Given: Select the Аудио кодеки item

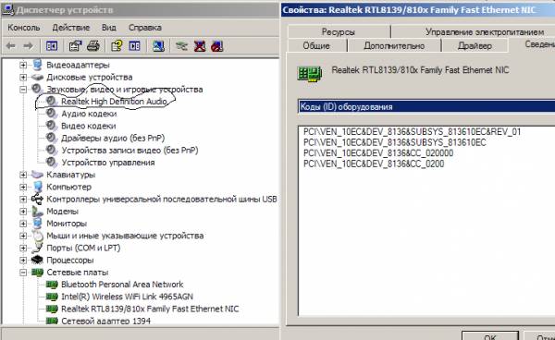Looking at the screenshot, I should point(89,114).
